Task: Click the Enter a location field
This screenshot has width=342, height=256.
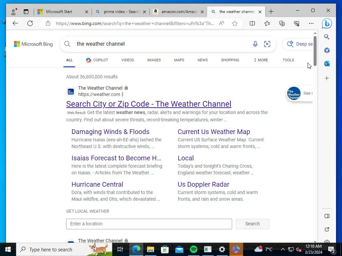Action: tap(149, 224)
